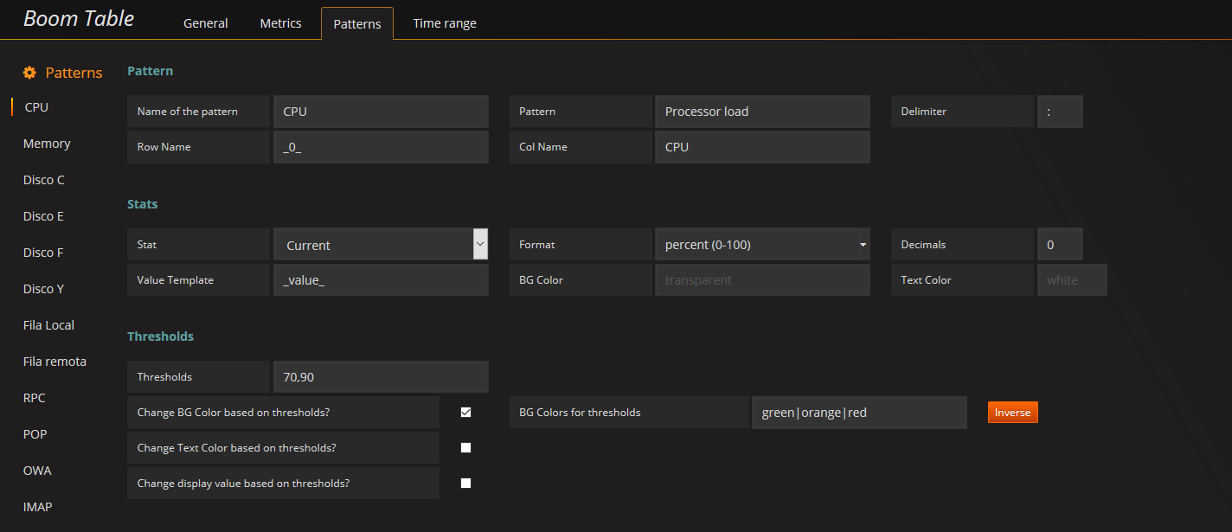Toggle Change BG Color based on thresholds checkbox

click(466, 413)
